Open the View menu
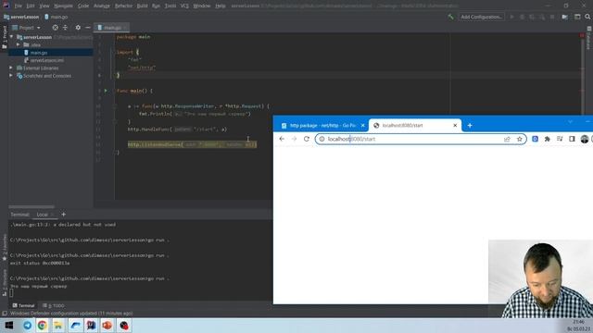This screenshot has height=333, width=593. tap(44, 6)
